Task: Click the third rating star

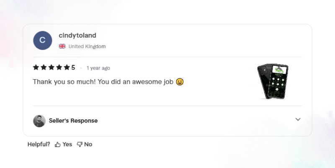Action: (51, 67)
